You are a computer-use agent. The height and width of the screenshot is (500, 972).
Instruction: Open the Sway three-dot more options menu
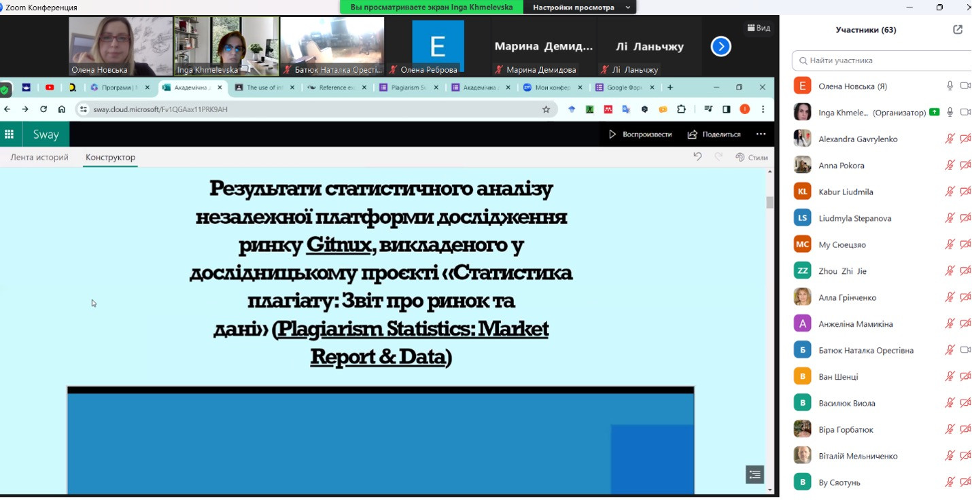(x=761, y=134)
